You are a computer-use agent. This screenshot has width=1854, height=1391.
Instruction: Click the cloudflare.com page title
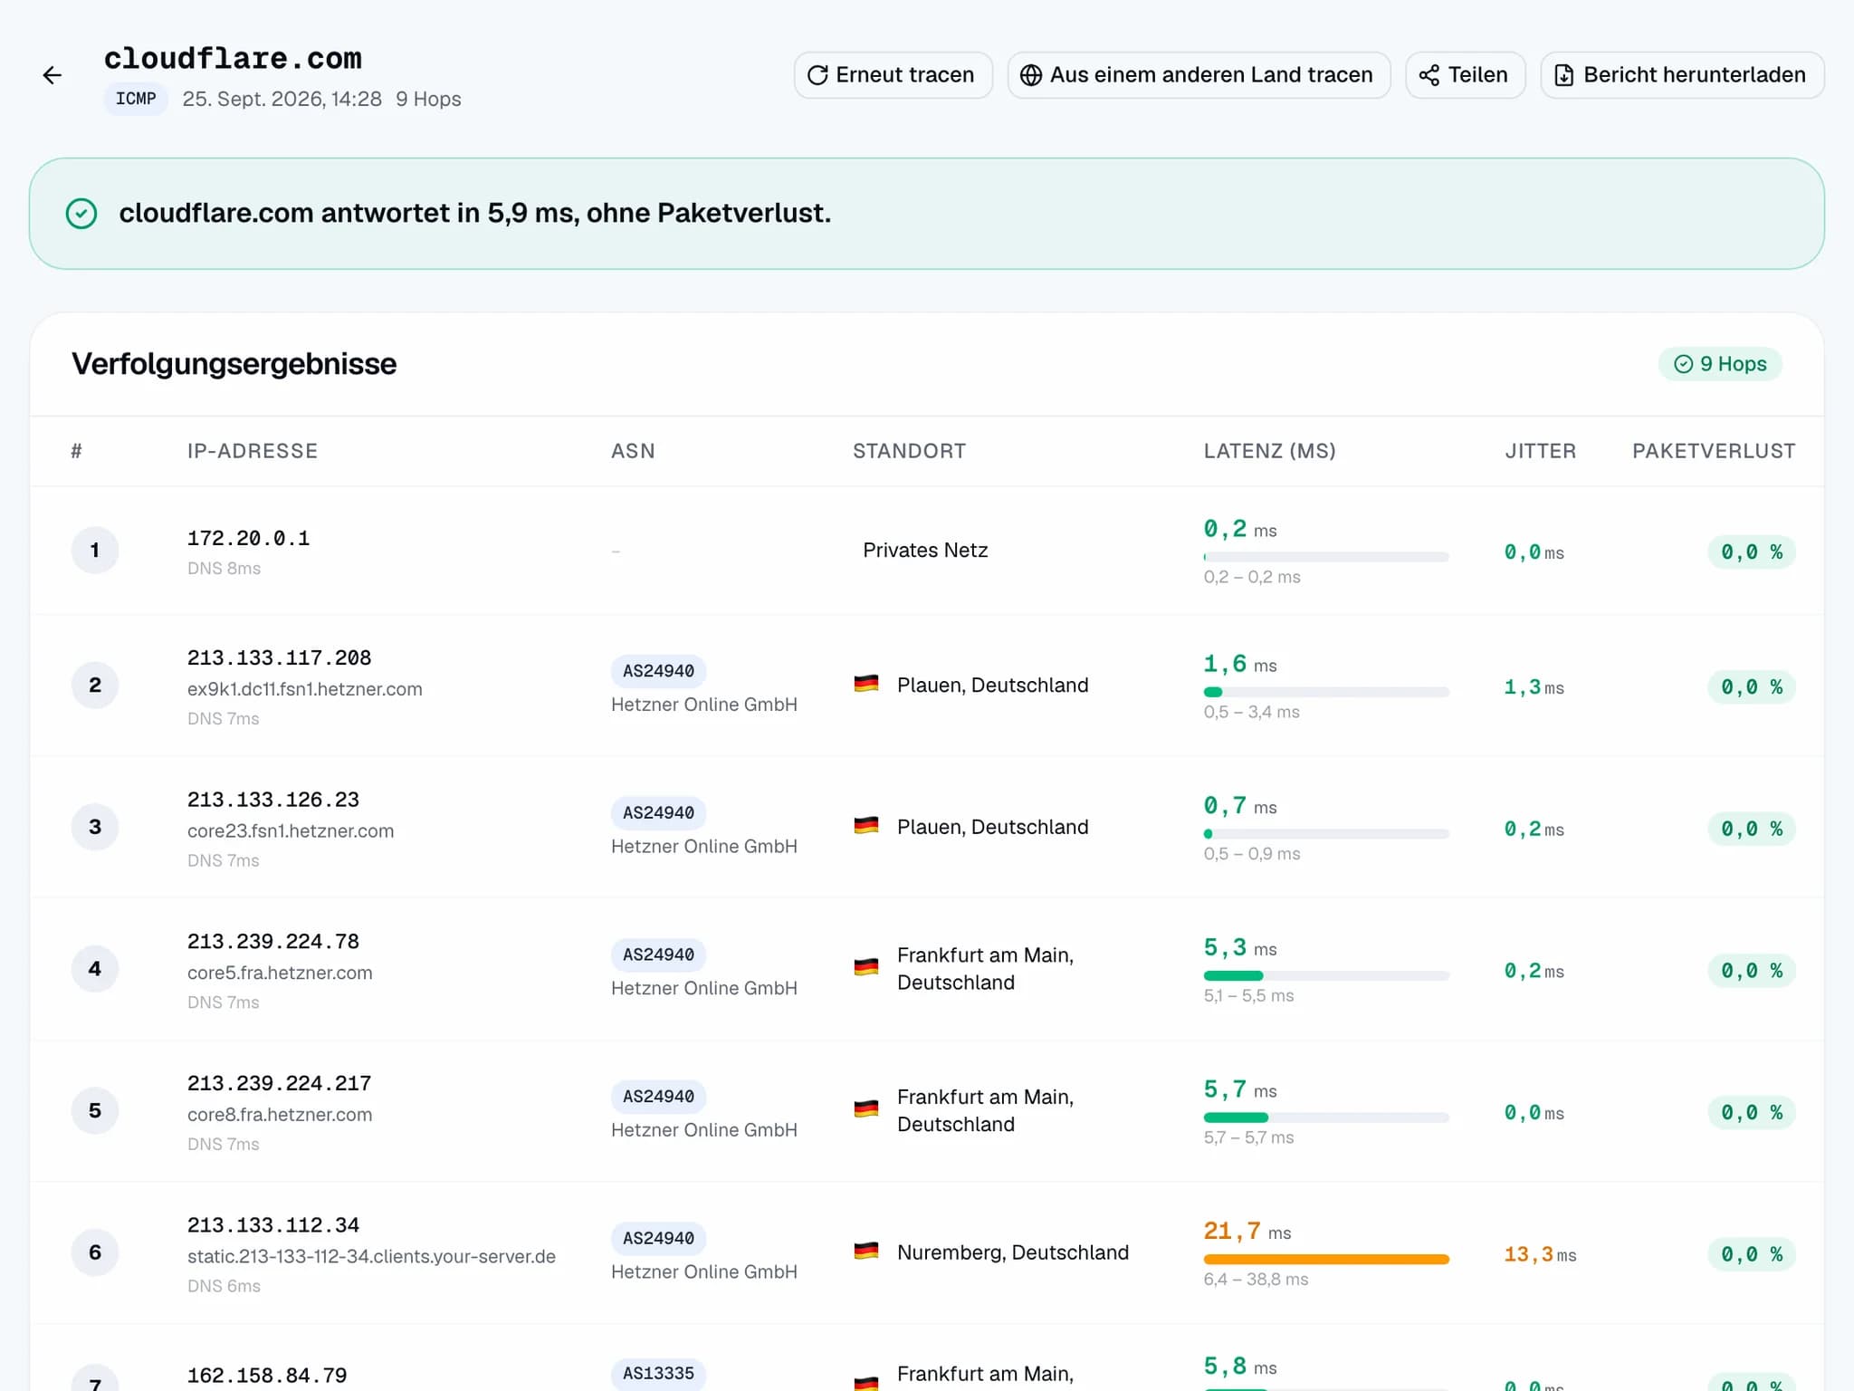(233, 59)
